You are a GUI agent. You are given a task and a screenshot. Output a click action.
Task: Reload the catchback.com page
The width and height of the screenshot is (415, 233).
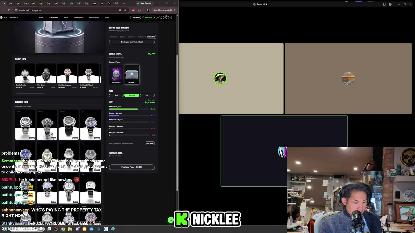point(9,10)
